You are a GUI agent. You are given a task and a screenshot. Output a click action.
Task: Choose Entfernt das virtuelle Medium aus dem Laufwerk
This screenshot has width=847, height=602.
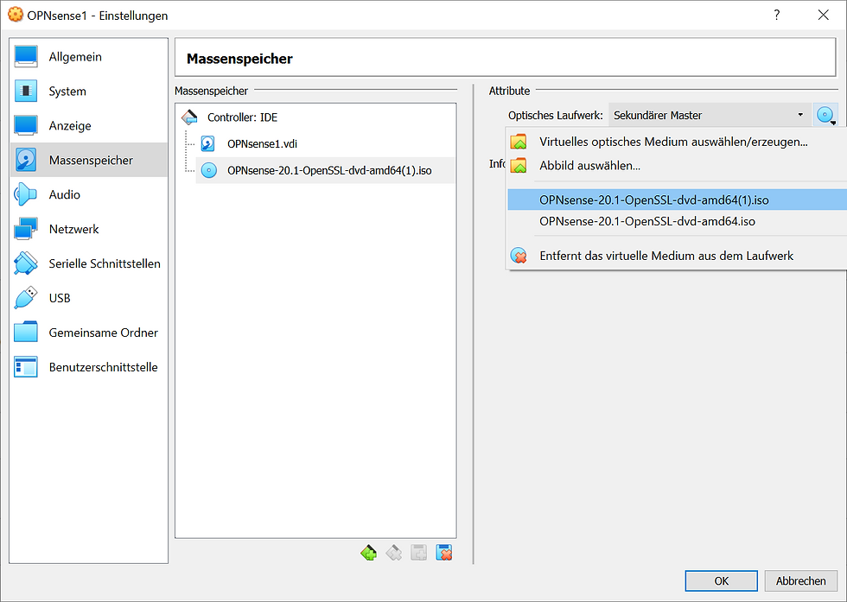tap(676, 256)
